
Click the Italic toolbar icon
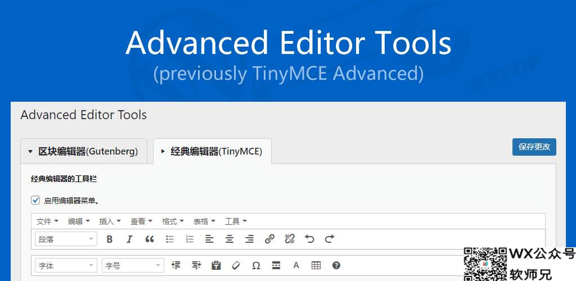[129, 239]
